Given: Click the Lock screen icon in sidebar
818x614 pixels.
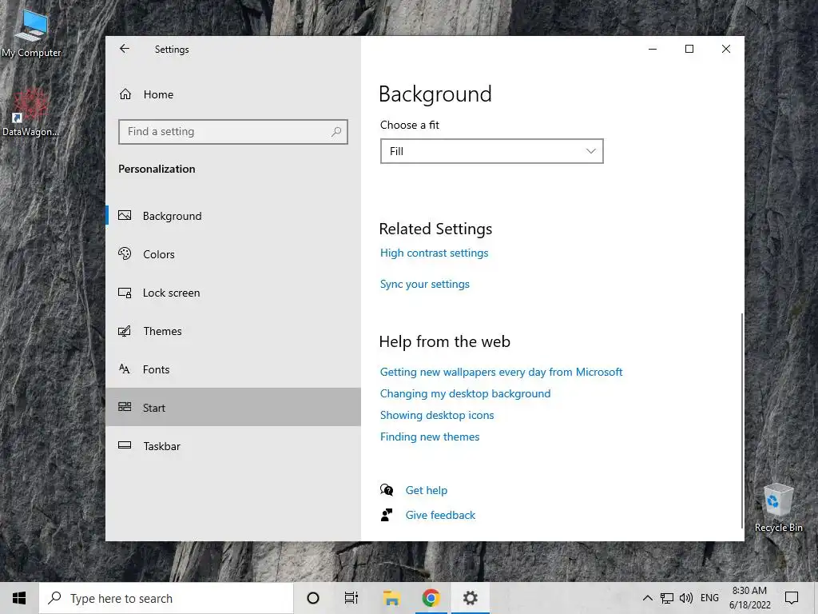Looking at the screenshot, I should coord(125,293).
